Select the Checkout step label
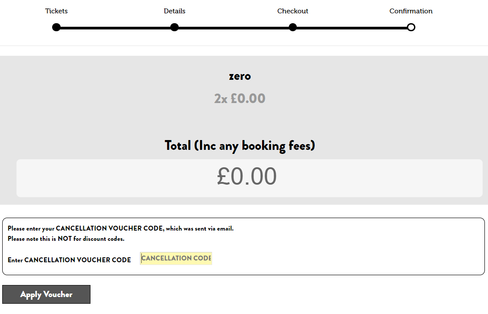 293,11
